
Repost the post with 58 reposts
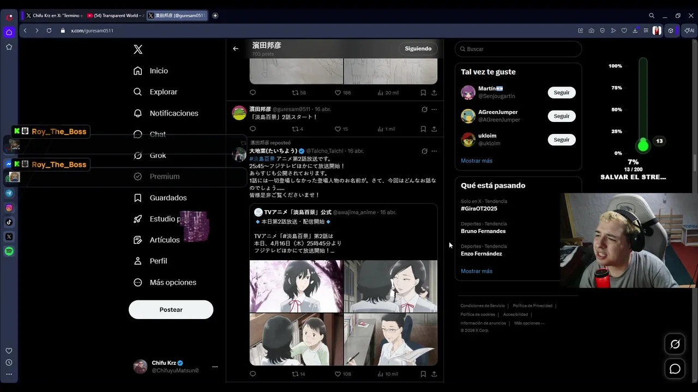[x=299, y=93]
